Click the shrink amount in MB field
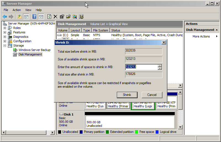Image resolution: width=221 pixels, height=142 pixels. (141, 67)
